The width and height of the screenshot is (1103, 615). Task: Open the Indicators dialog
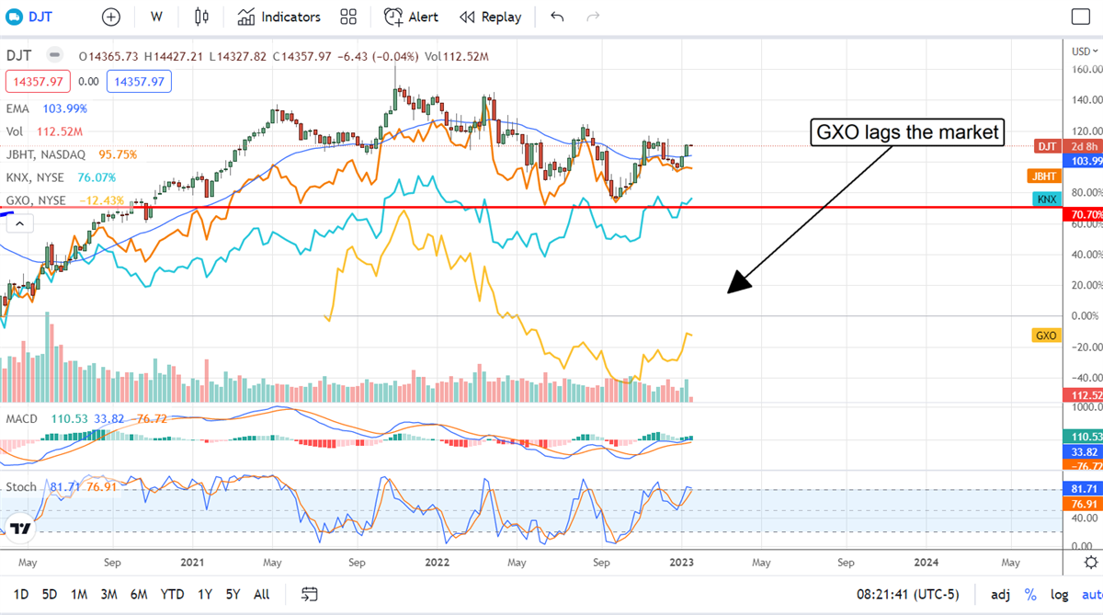[x=279, y=17]
